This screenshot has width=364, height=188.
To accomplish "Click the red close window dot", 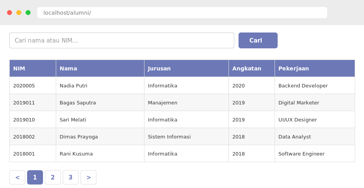I will 10,12.
